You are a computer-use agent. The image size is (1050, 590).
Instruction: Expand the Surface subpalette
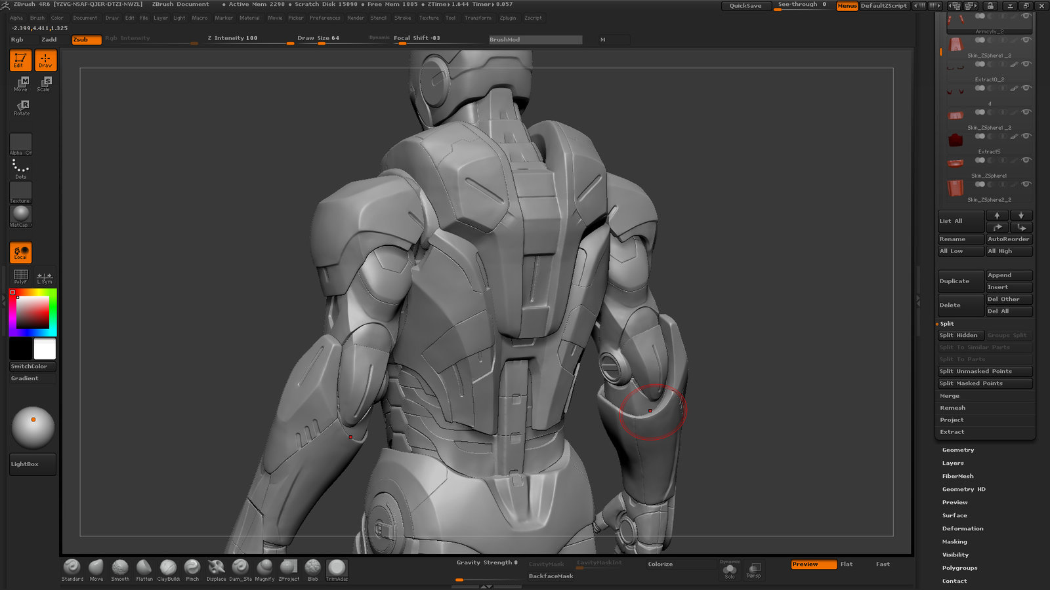pyautogui.click(x=955, y=516)
